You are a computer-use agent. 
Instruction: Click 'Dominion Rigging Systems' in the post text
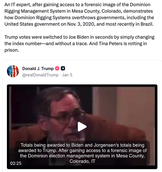pyautogui.click(x=43, y=18)
